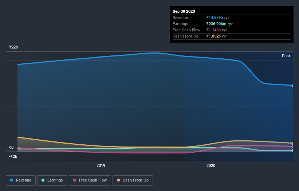Click the ₹1.146b free cash flow value
Screen dimensions: 299x191
(213, 30)
